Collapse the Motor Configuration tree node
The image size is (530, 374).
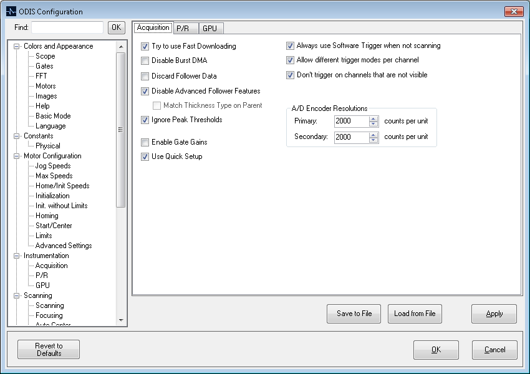pyautogui.click(x=17, y=156)
